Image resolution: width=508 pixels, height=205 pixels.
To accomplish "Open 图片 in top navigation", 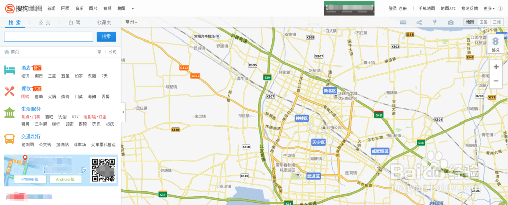I will pos(93,9).
